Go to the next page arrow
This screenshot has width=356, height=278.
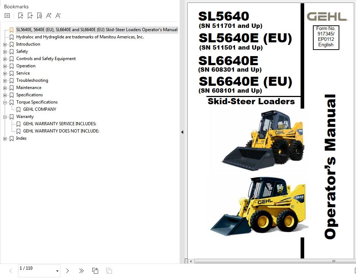click(67, 270)
